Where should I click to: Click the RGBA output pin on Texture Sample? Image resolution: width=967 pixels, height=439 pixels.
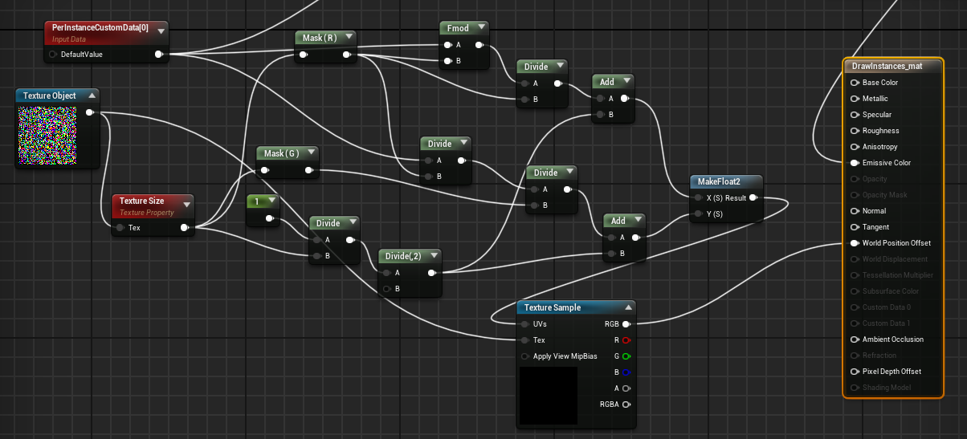point(626,404)
